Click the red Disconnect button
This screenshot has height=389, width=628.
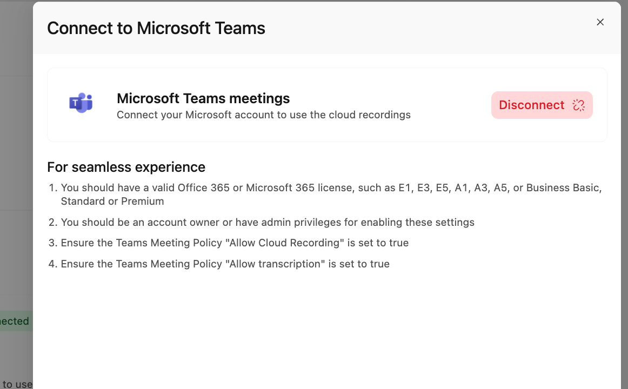(542, 105)
